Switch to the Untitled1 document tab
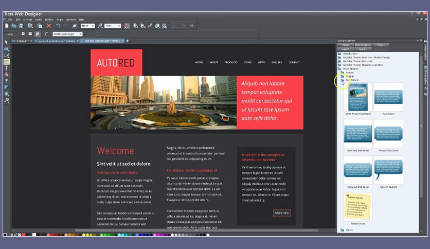The width and height of the screenshot is (430, 249). click(x=22, y=41)
